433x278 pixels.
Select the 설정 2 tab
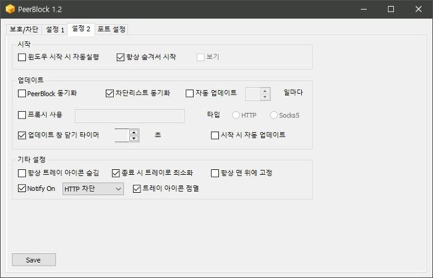point(81,28)
